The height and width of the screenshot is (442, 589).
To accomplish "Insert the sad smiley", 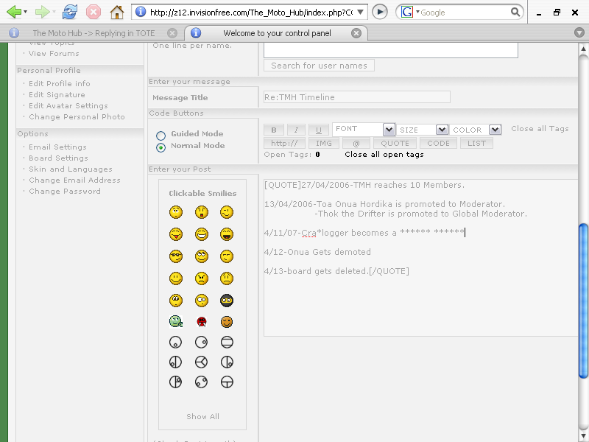I will [227, 278].
